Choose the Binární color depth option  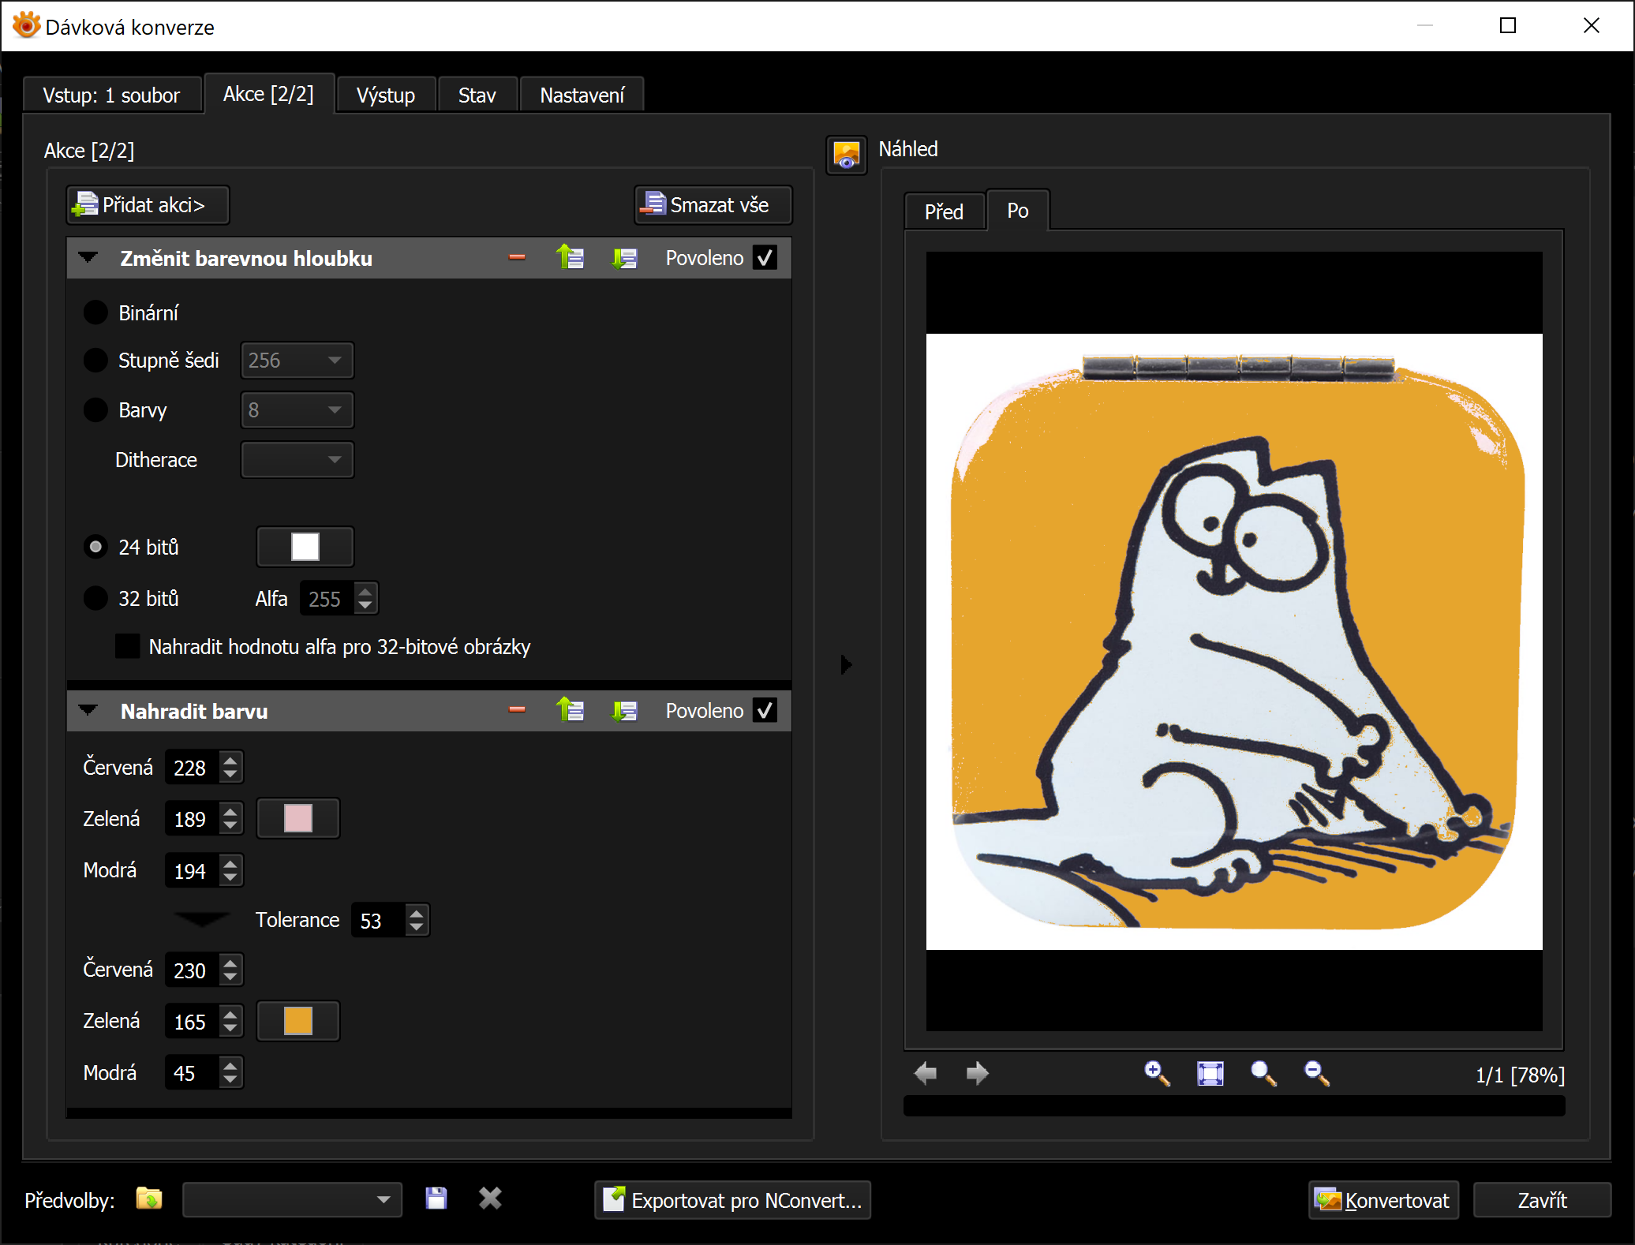coord(95,312)
